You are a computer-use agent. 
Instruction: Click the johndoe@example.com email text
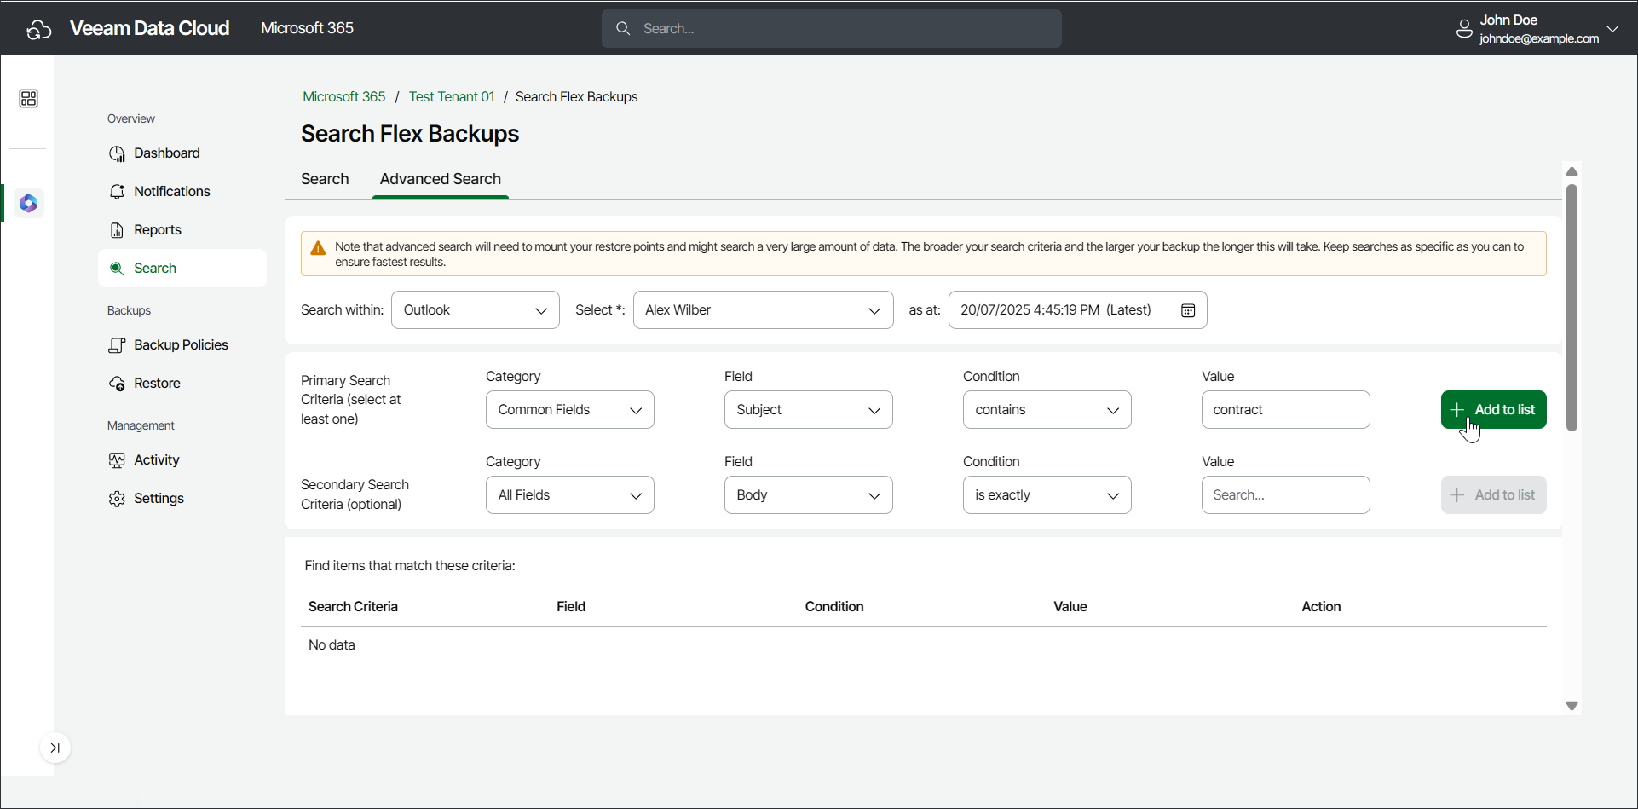[x=1539, y=39]
